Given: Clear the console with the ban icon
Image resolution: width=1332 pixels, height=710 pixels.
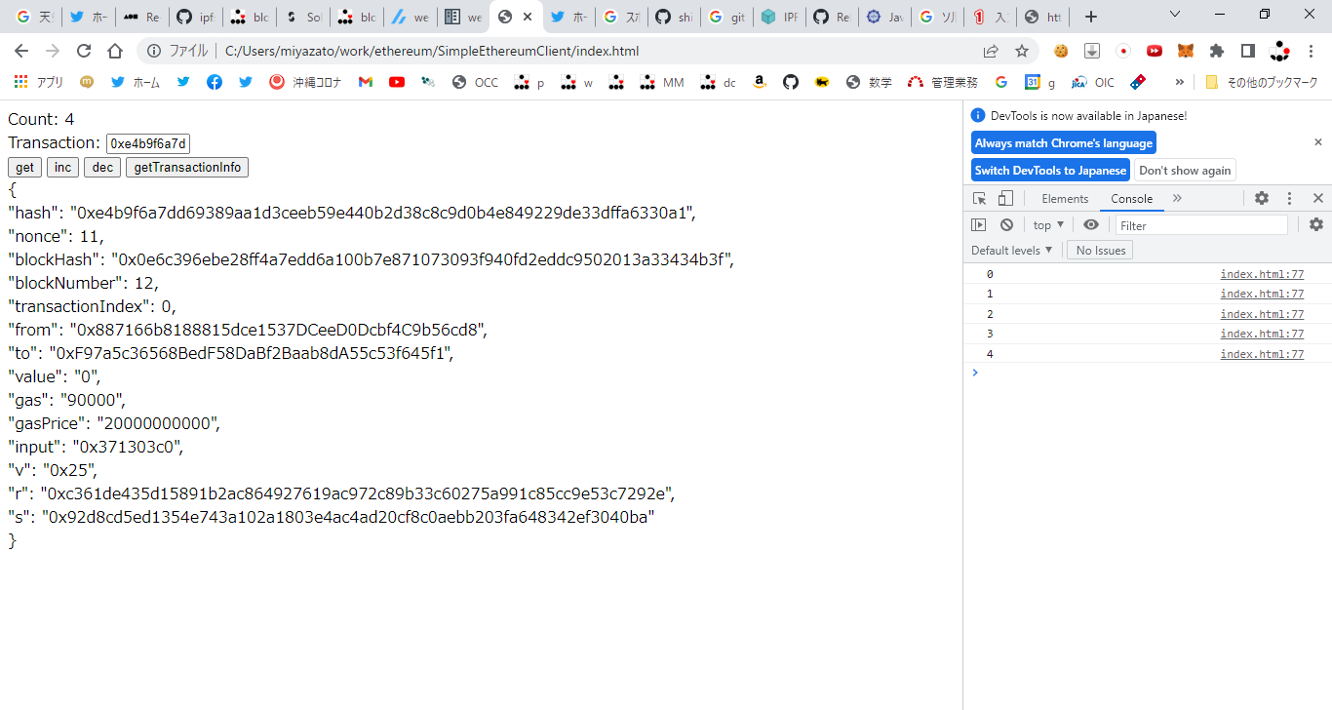Looking at the screenshot, I should 1006,225.
